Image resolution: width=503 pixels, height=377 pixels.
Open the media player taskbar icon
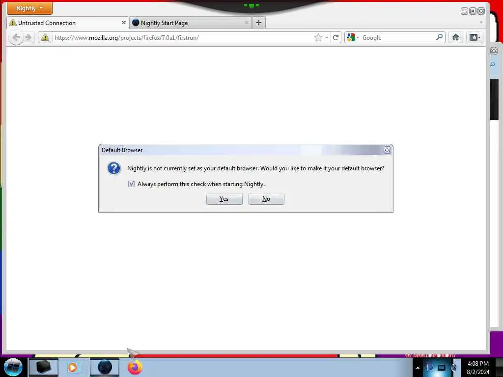(x=73, y=367)
